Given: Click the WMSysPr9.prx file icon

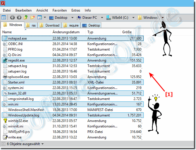Looking at the screenshot, I should [5, 132].
